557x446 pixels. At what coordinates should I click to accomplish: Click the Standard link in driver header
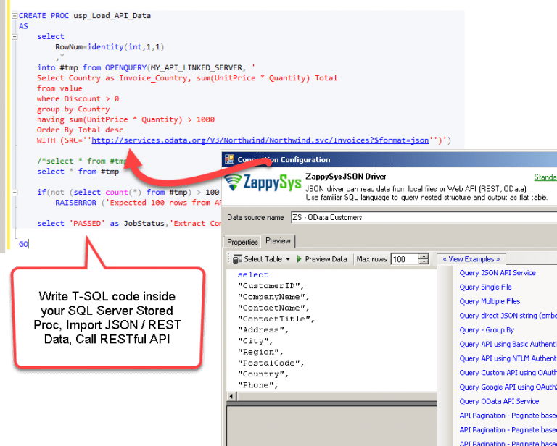pos(545,177)
